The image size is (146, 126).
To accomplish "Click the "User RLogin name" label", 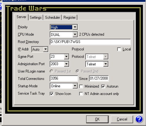I will click(31, 71).
